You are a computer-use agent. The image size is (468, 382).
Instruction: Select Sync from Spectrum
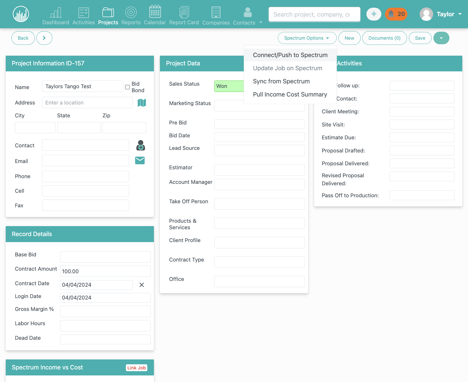coord(290,81)
